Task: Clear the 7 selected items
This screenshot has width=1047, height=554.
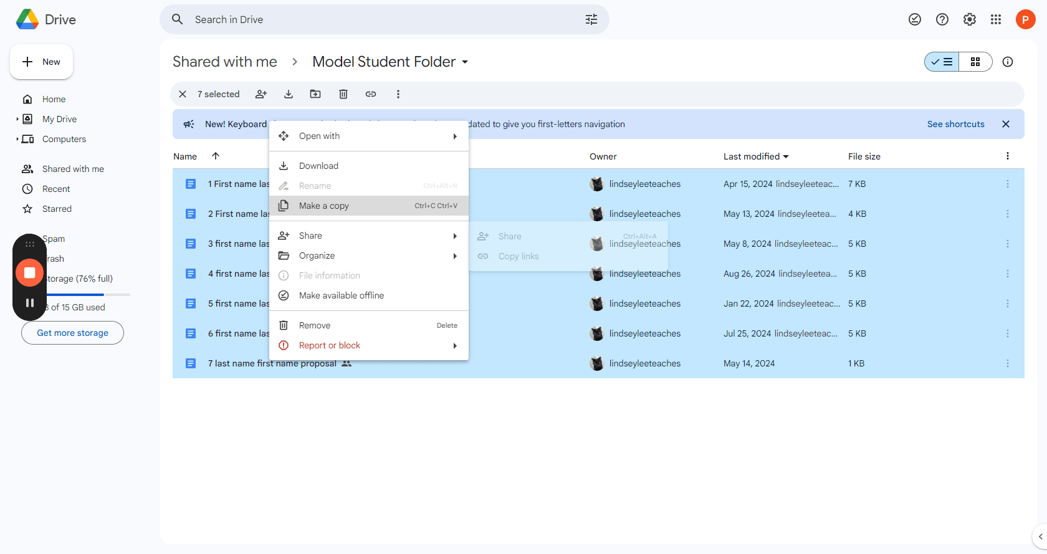Action: [183, 94]
